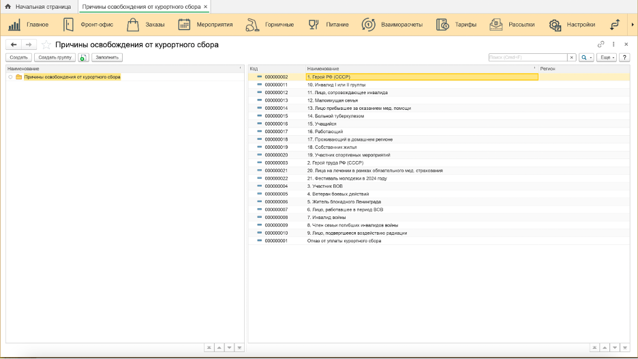The height and width of the screenshot is (359, 638).
Task: Click the green copy-create icon button
Action: [83, 57]
